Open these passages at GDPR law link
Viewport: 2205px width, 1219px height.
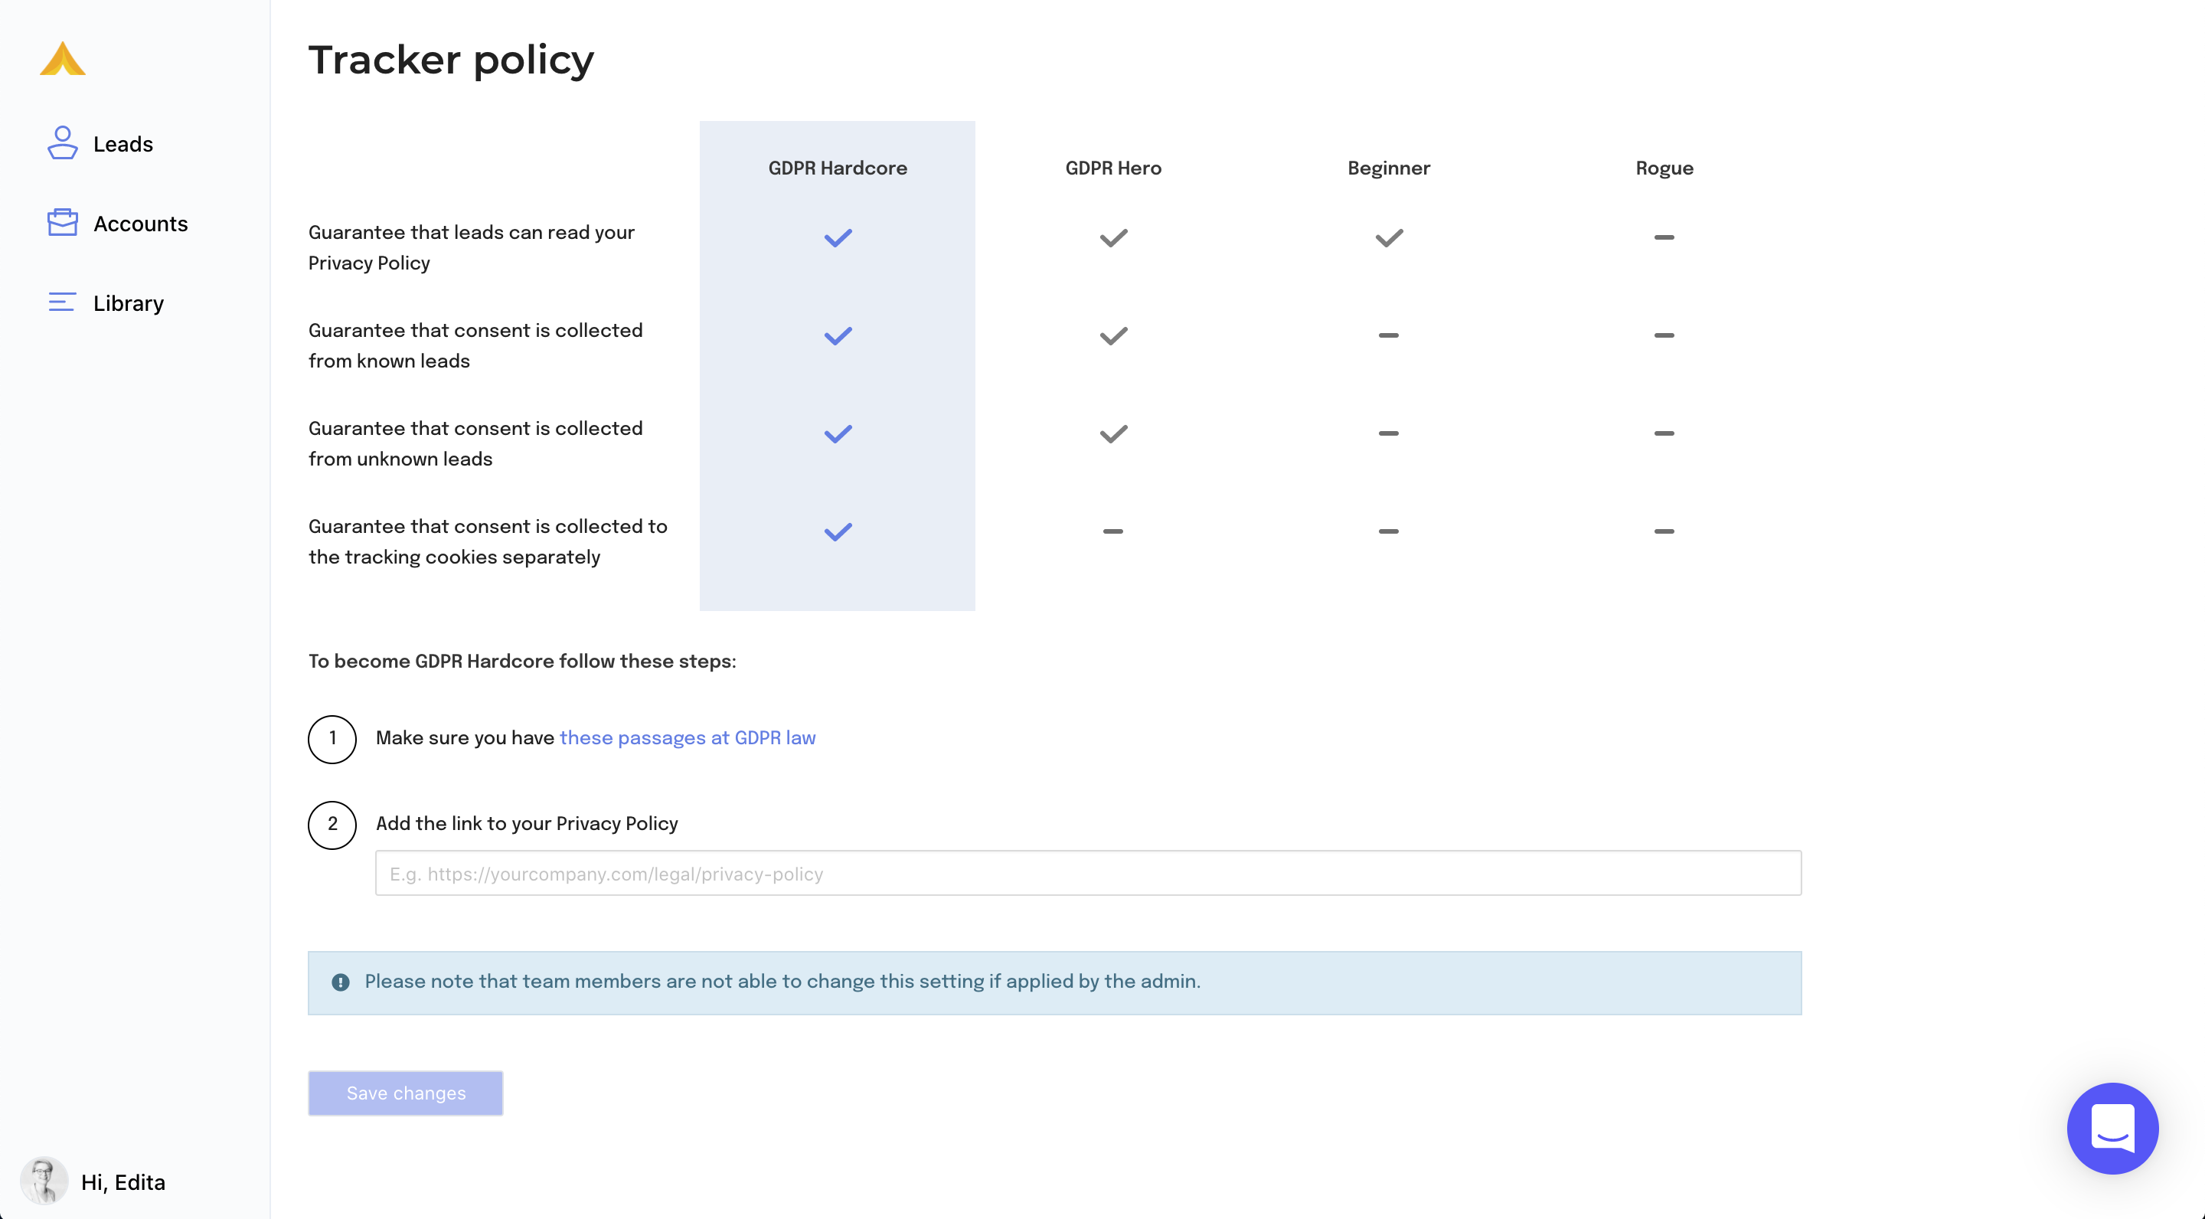point(688,738)
